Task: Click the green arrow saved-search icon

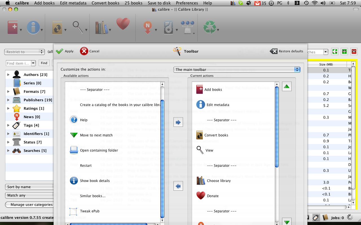Action: point(335,51)
